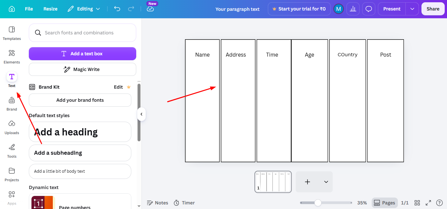Expand the Editing mode dropdown
The width and height of the screenshot is (447, 209).
[84, 9]
